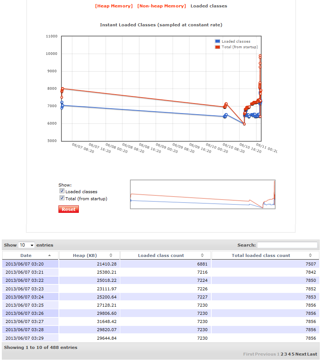Screen dimensions: 326x363
Task: Sort by Loaded class count arrows
Action: click(x=202, y=255)
